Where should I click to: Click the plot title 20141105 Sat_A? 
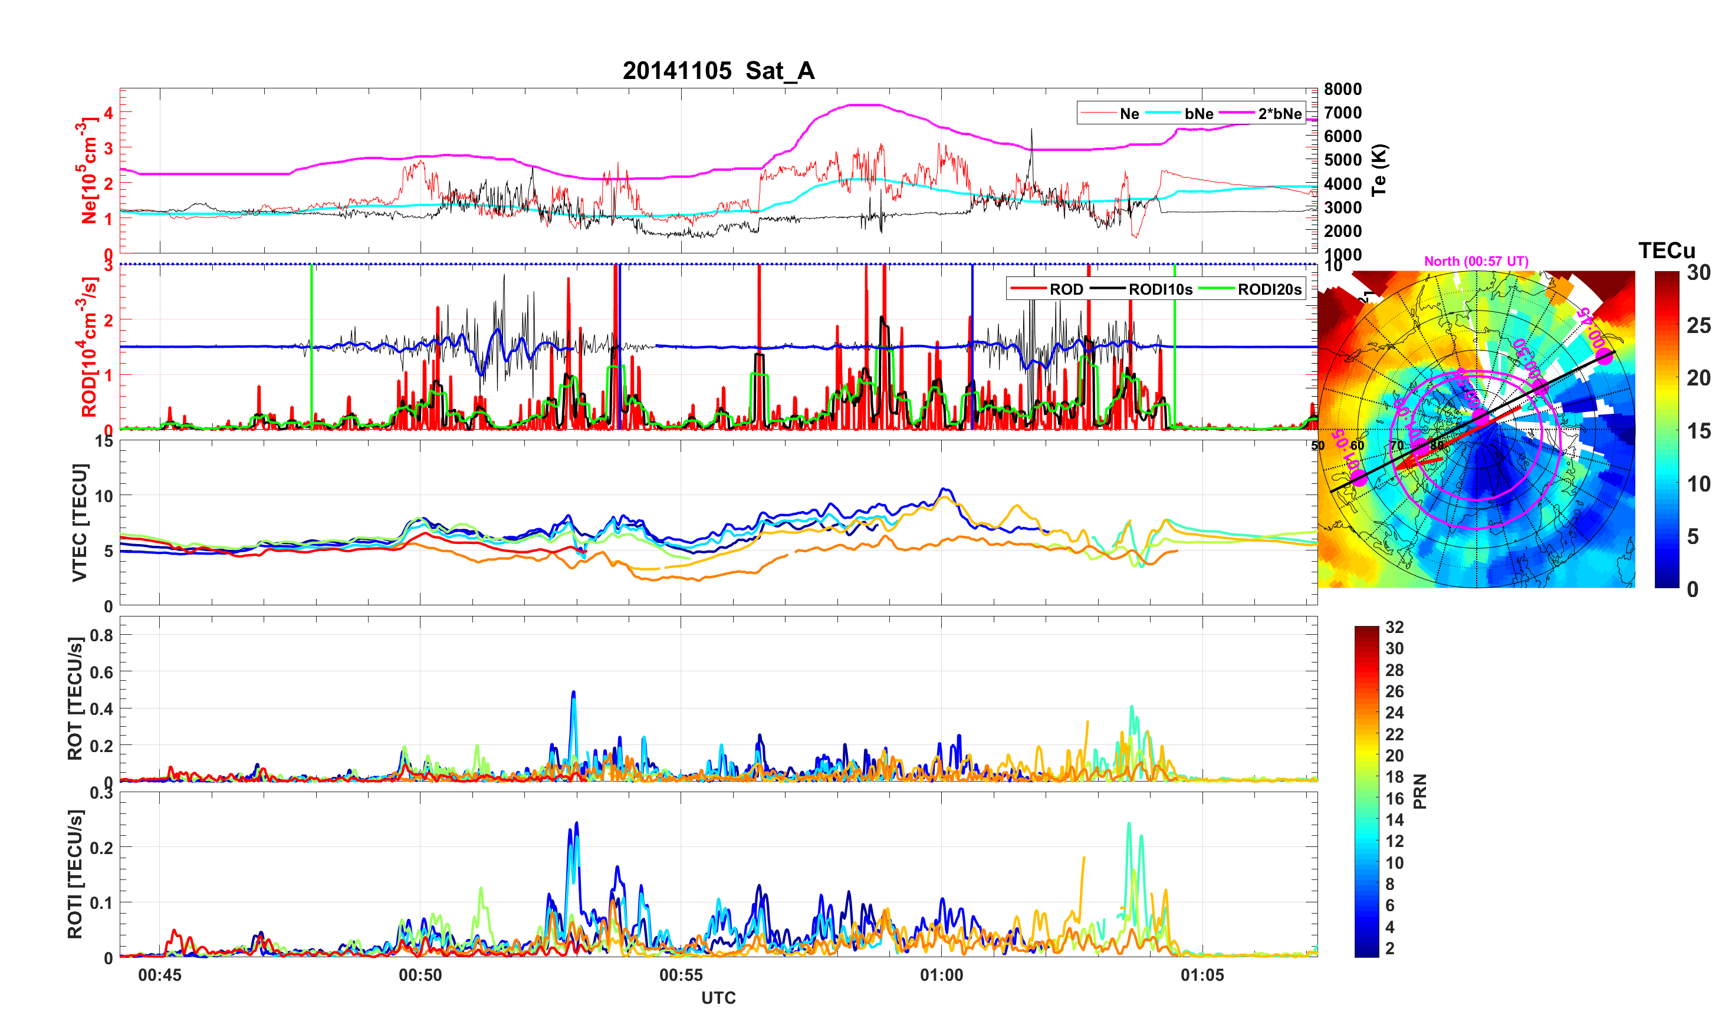[x=718, y=71]
